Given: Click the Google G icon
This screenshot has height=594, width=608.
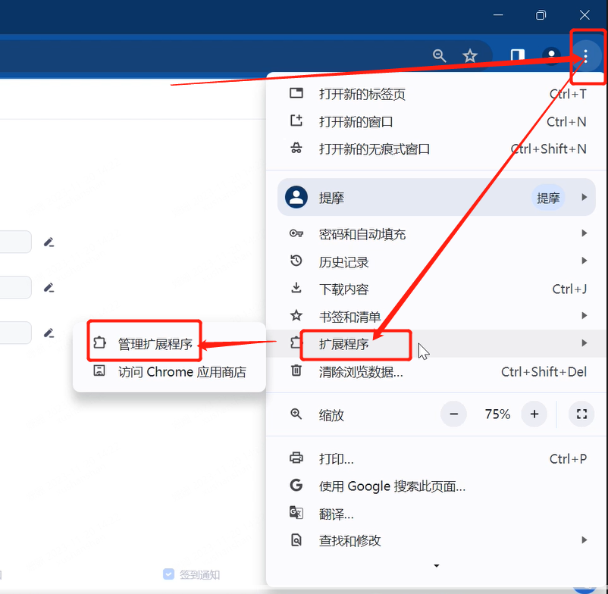Looking at the screenshot, I should point(296,485).
